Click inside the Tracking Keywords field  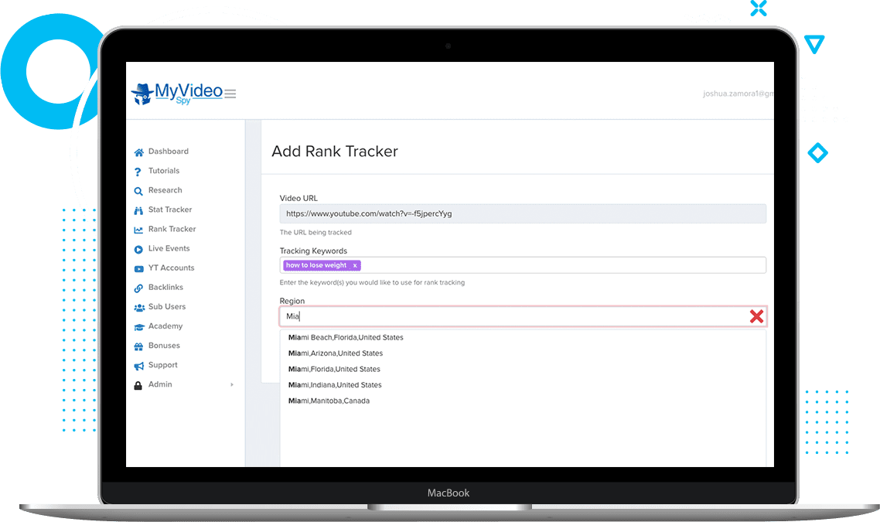(x=523, y=265)
